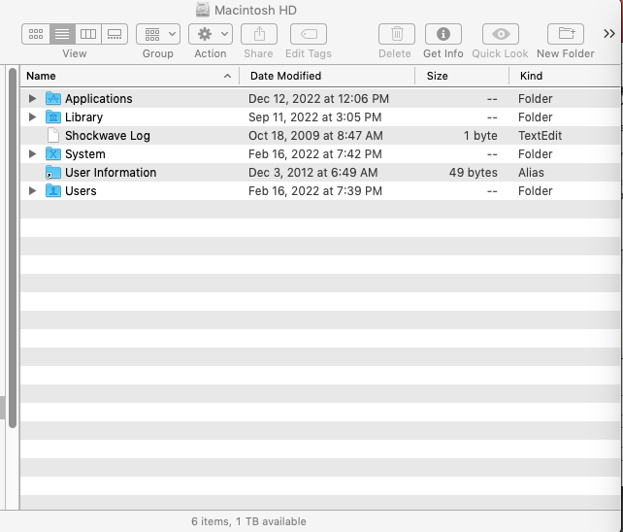Screen dimensions: 623x532
Task: Click the Delete trash icon
Action: click(397, 34)
